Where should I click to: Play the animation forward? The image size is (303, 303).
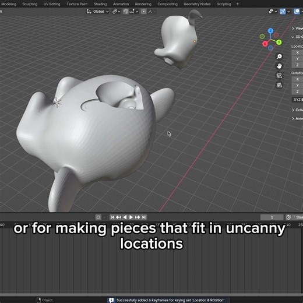131,217
